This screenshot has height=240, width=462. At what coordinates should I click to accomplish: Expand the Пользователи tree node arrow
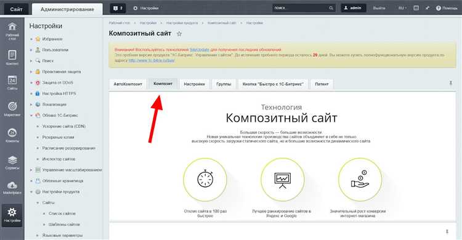tap(31, 50)
